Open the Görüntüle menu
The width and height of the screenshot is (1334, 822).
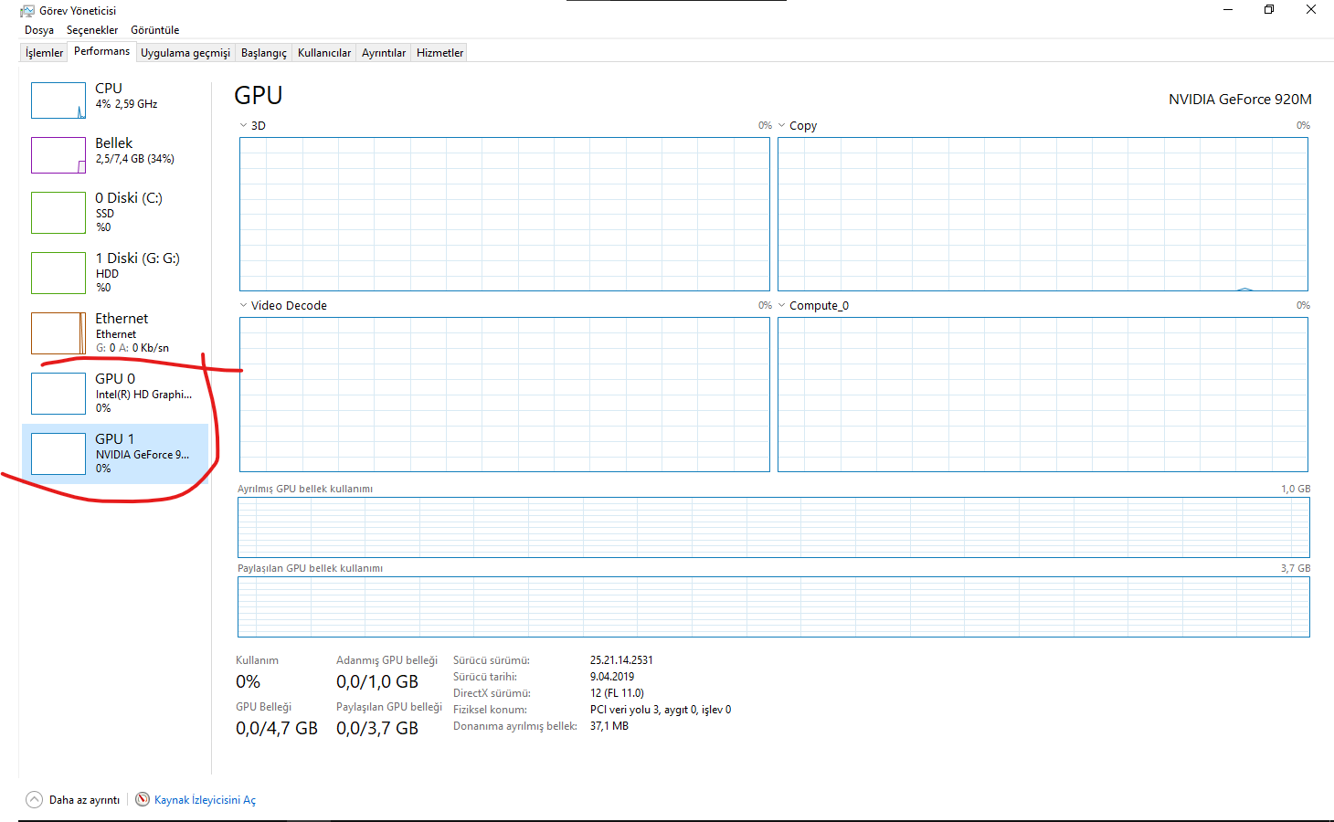(155, 30)
